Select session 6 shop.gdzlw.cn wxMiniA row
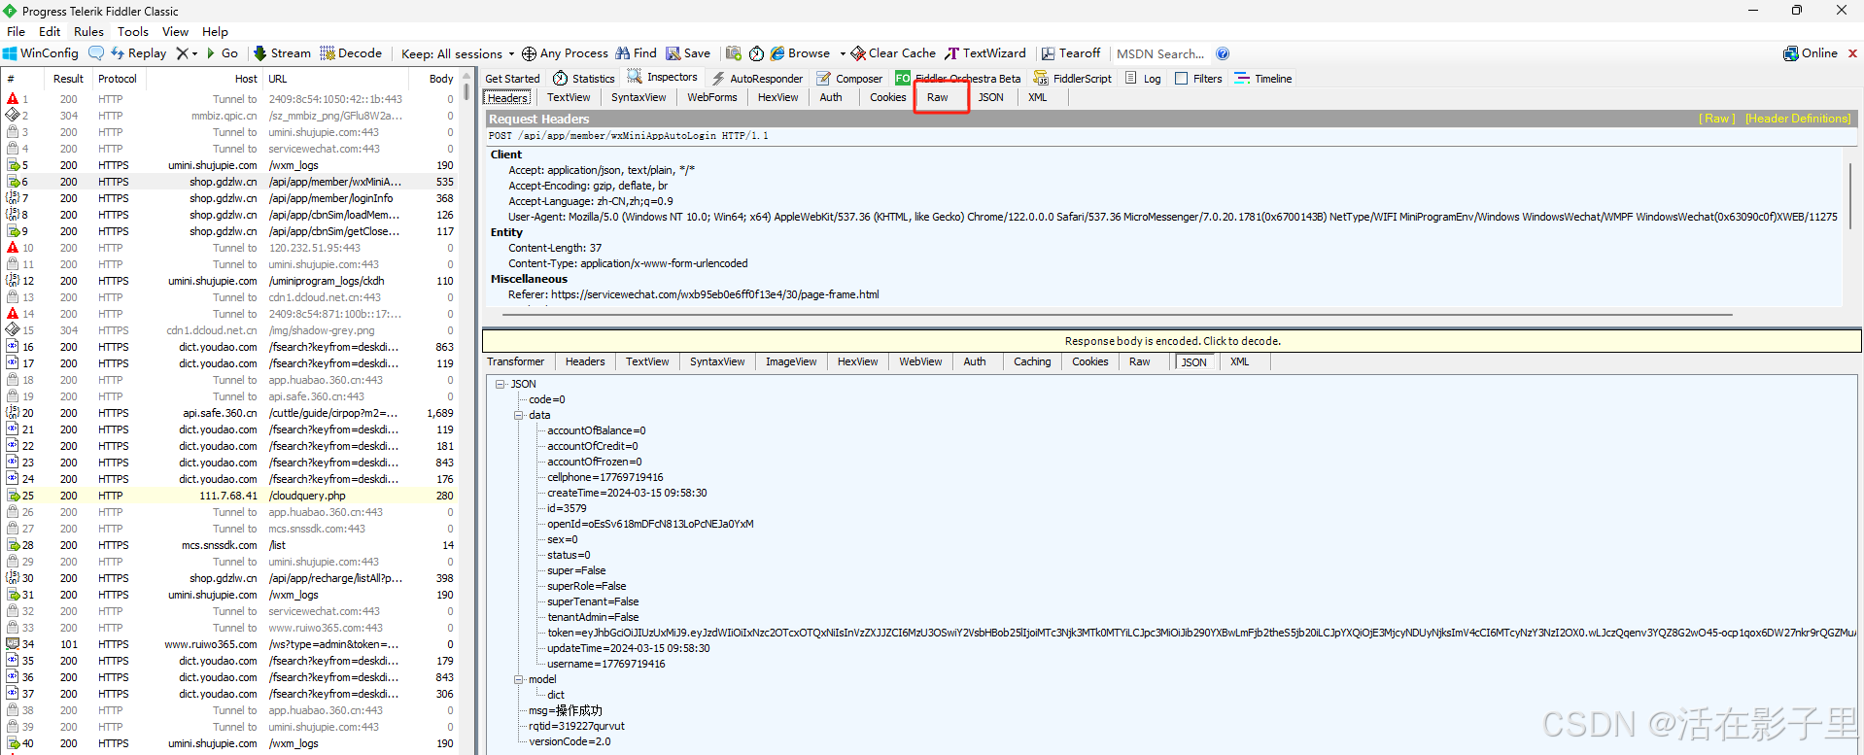This screenshot has width=1864, height=755. [x=230, y=182]
